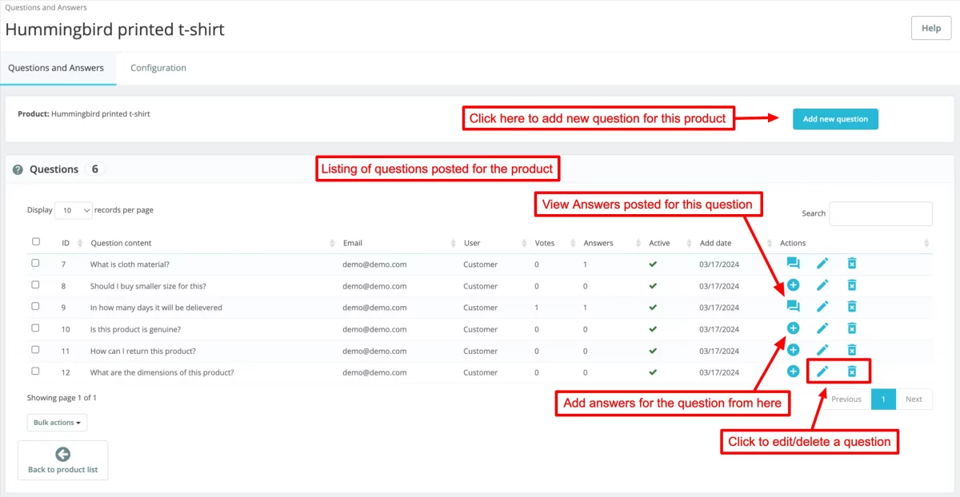
Task: Switch to the Configuration tab
Action: click(158, 68)
